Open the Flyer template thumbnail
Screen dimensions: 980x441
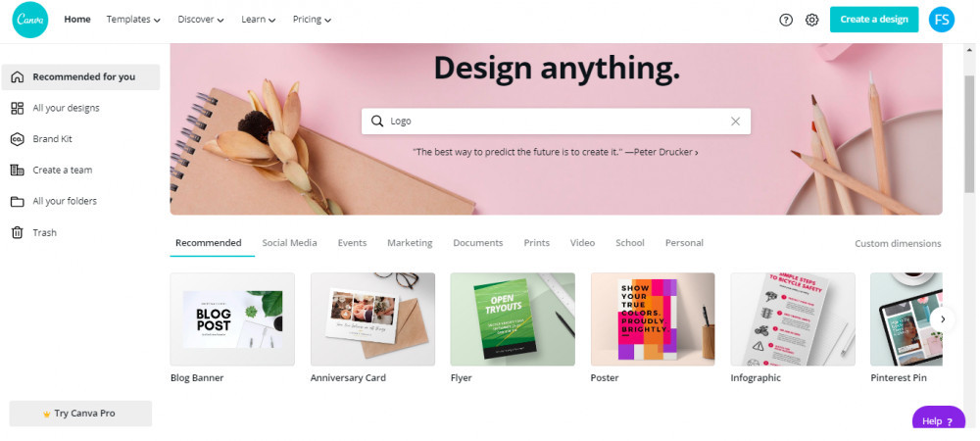point(513,319)
